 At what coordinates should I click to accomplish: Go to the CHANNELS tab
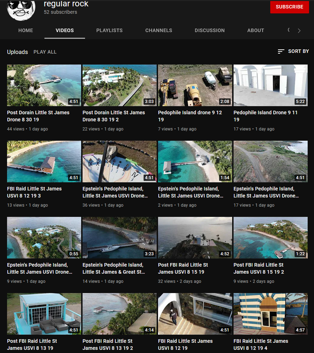tap(158, 30)
